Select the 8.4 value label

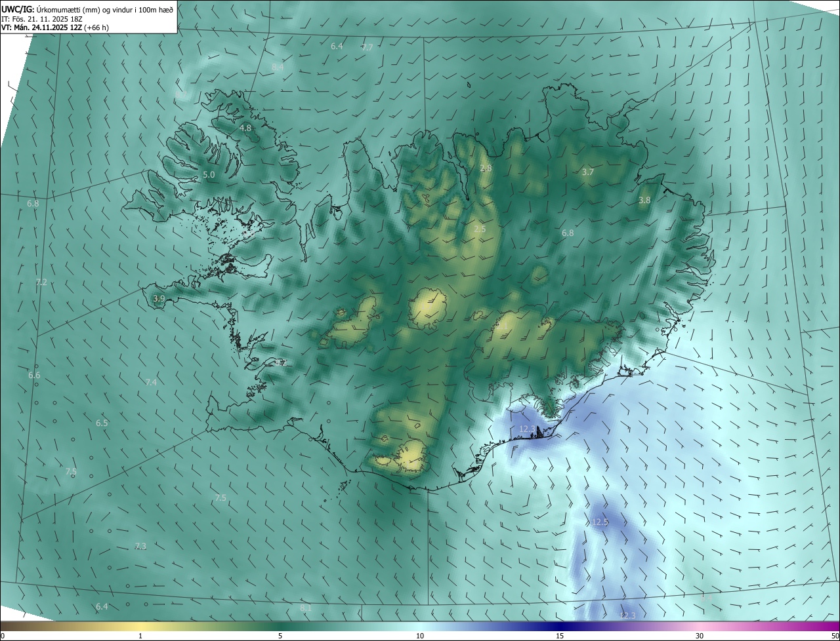pyautogui.click(x=278, y=67)
